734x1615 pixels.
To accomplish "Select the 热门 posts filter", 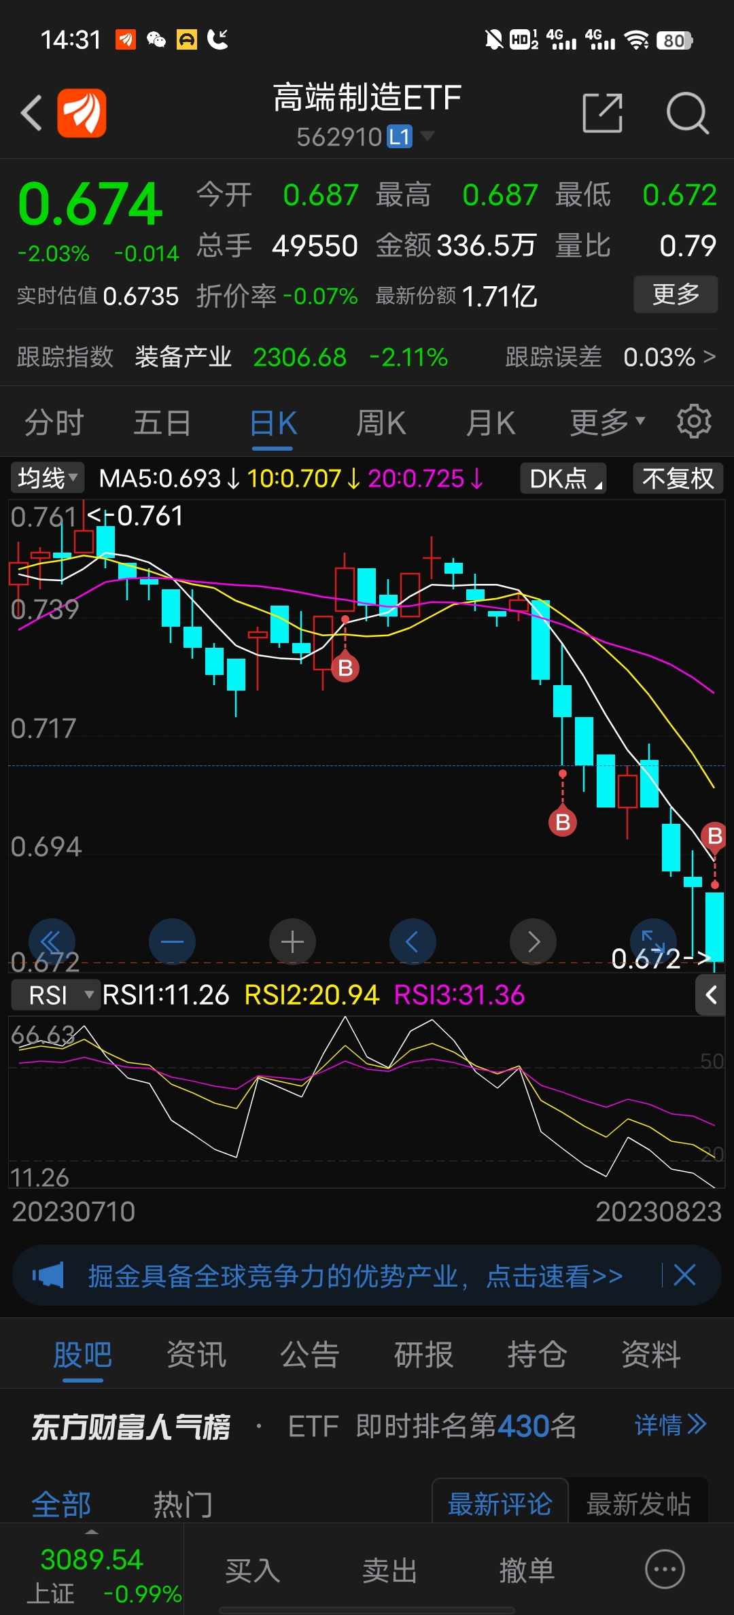I will click(183, 1504).
